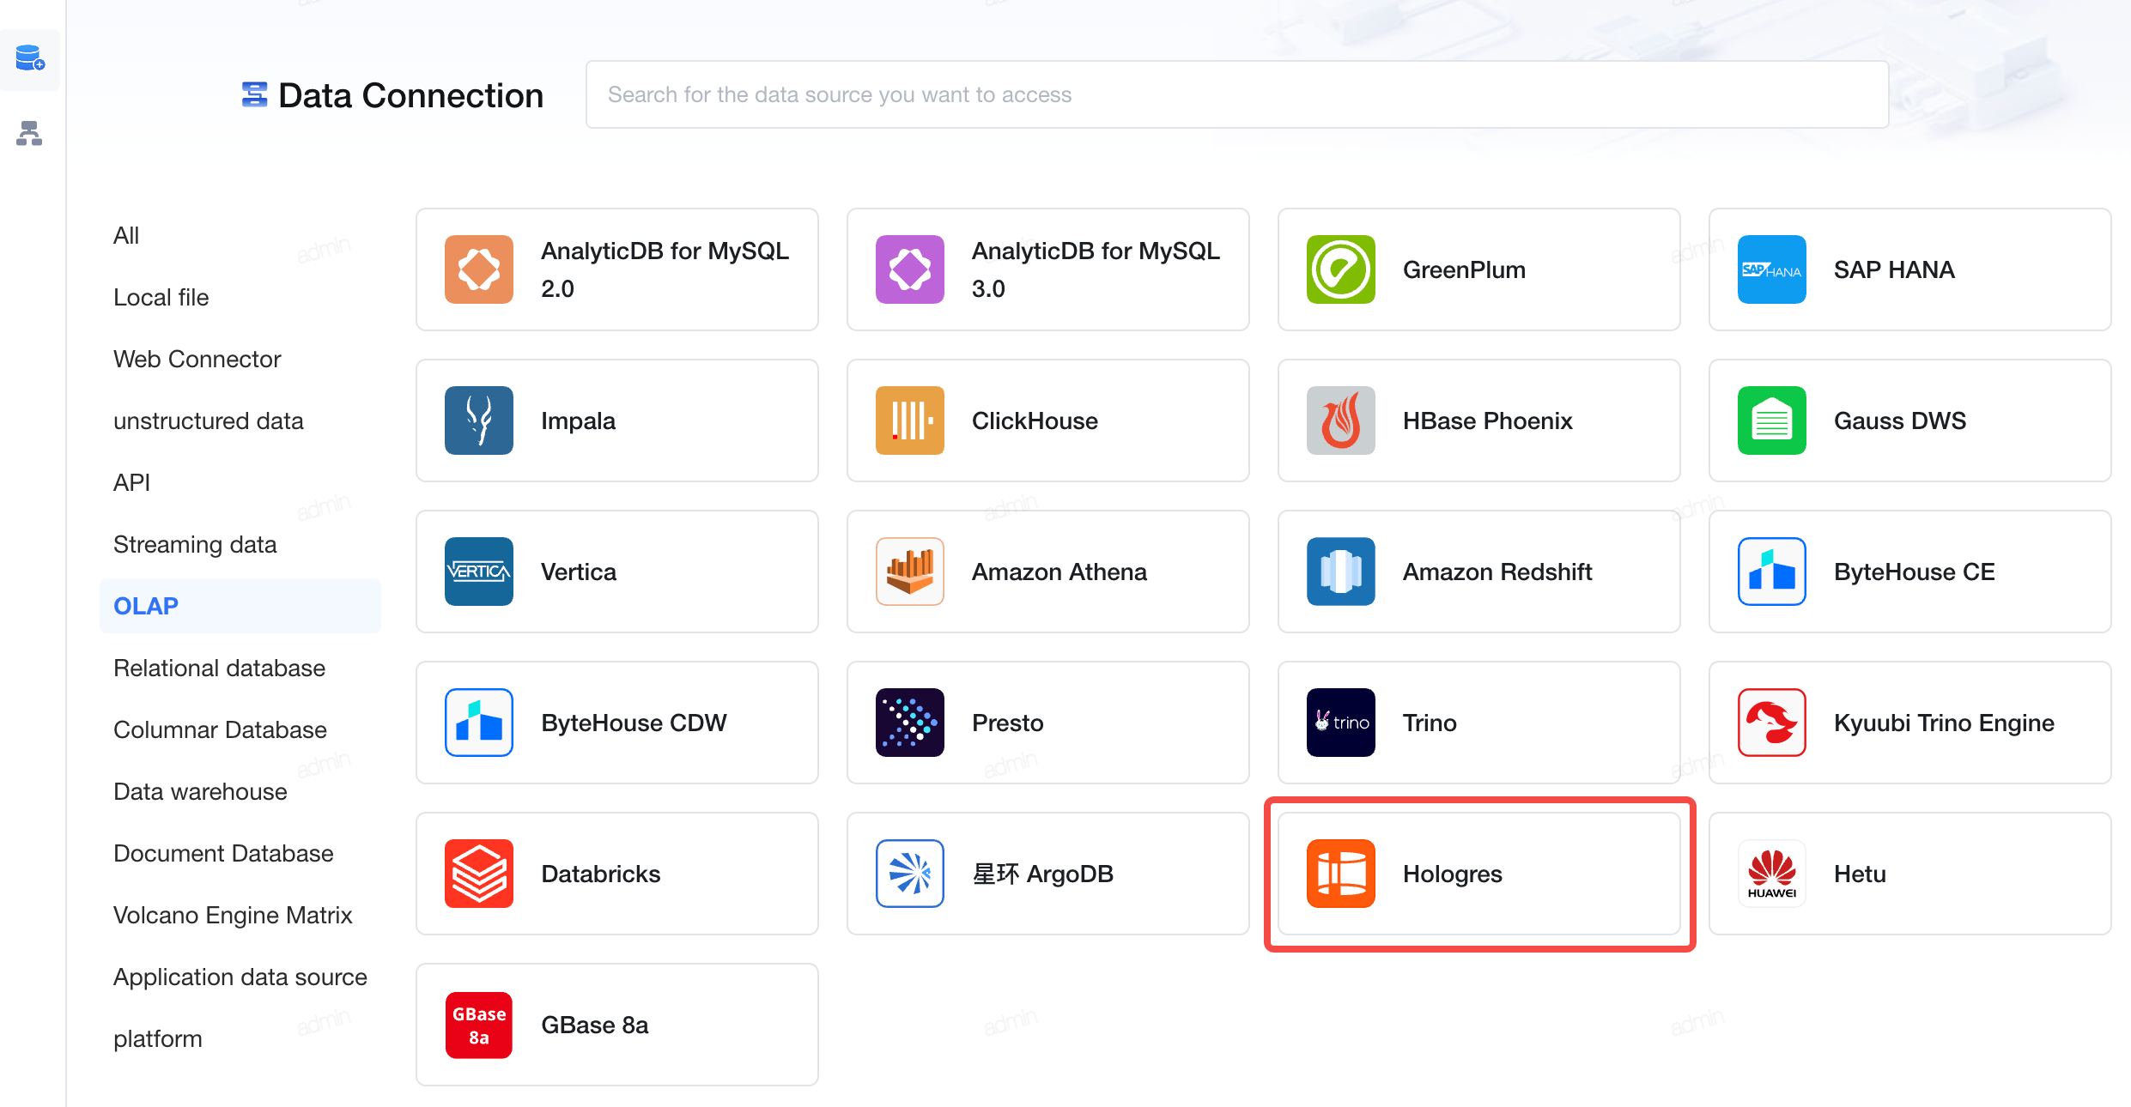
Task: Click the Amazon Redshift icon
Action: [1341, 572]
